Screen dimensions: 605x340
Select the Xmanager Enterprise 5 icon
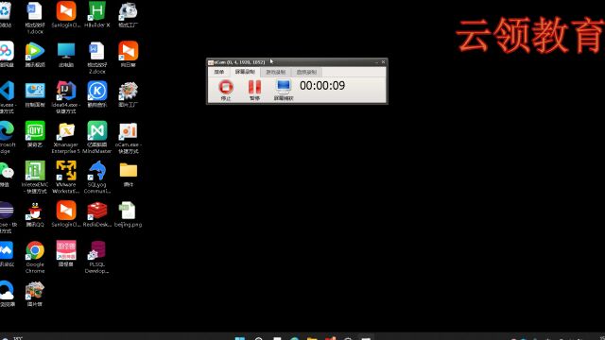tap(66, 138)
